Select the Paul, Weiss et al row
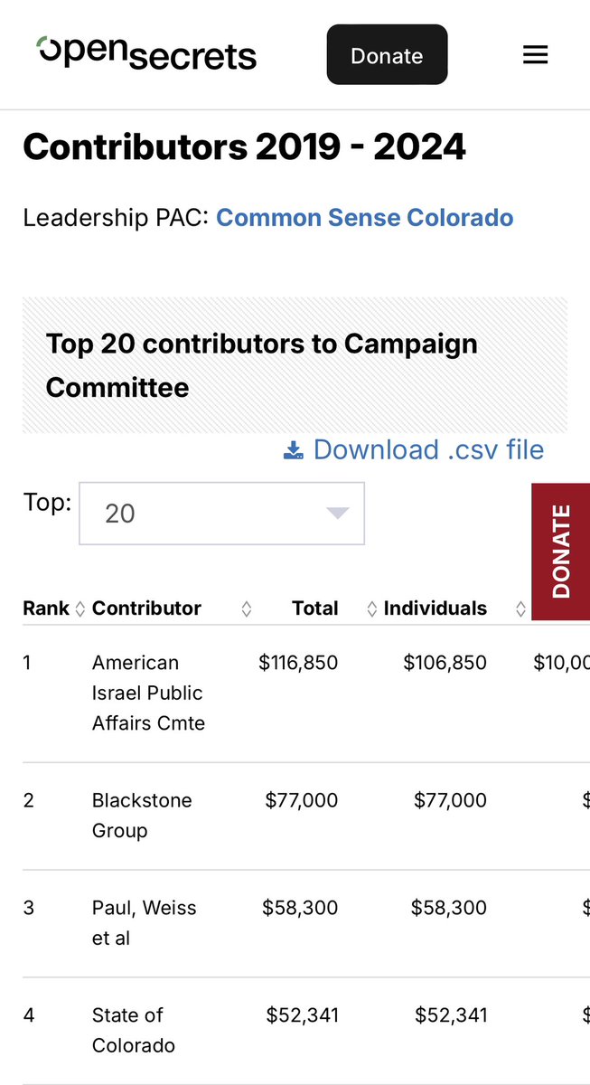 pyautogui.click(x=144, y=922)
